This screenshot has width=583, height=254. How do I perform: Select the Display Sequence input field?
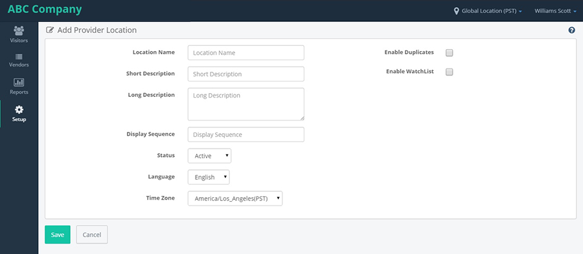coord(246,134)
